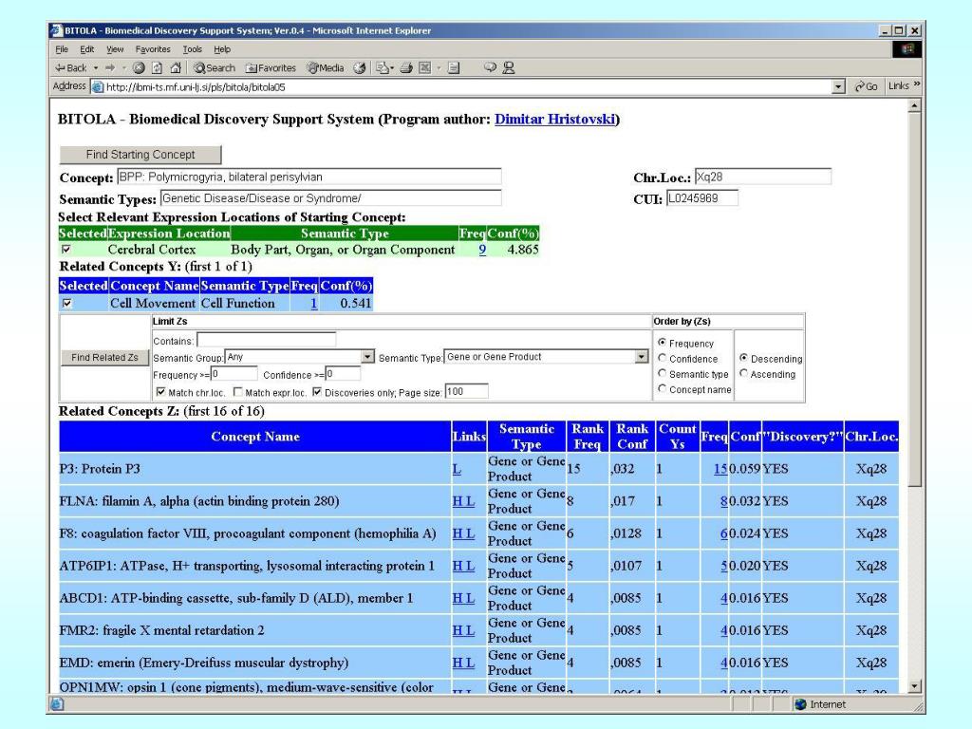Open the Media pane from the toolbar
This screenshot has width=972, height=729.
[326, 67]
